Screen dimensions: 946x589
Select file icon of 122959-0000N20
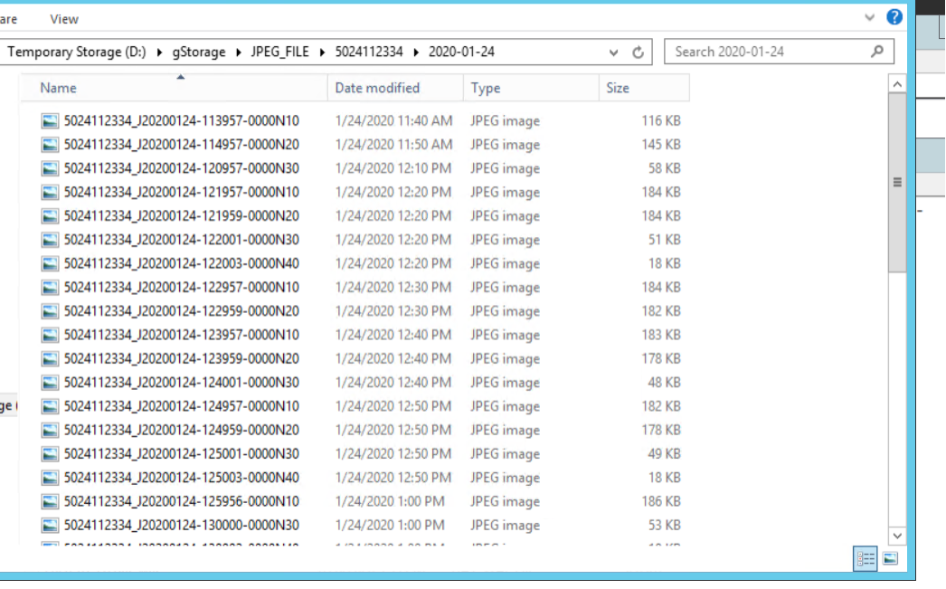(50, 311)
